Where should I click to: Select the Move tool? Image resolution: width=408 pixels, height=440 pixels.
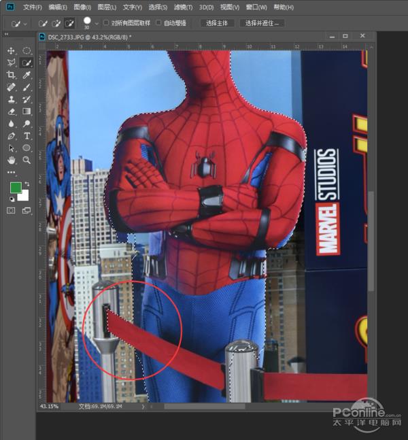coord(11,51)
